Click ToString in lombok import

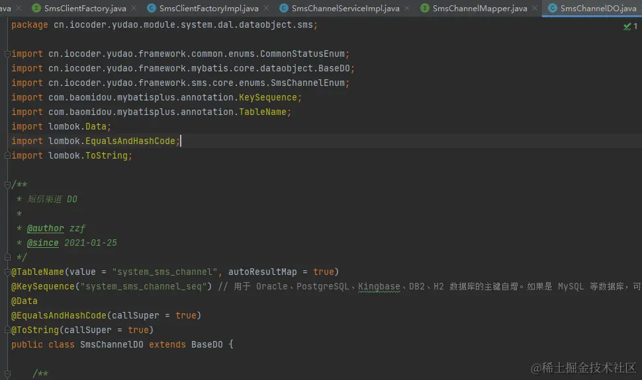click(107, 155)
